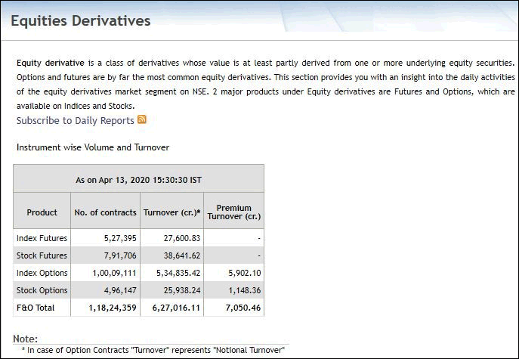The image size is (519, 359).
Task: Select the Index Options row label
Action: (42, 273)
